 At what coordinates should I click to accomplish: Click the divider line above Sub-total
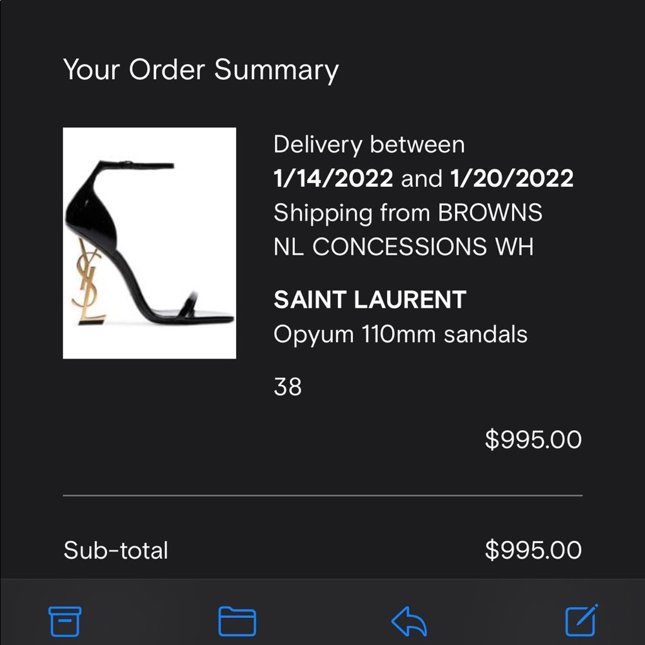(322, 494)
